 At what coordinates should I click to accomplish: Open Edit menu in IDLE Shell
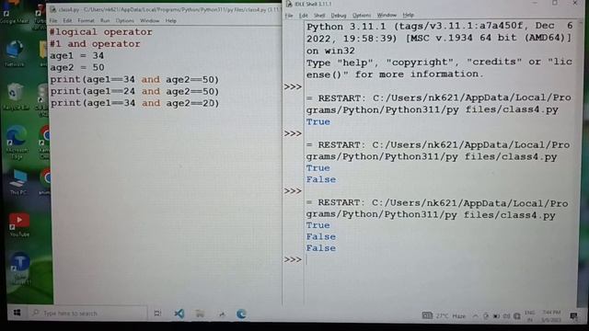303,16
